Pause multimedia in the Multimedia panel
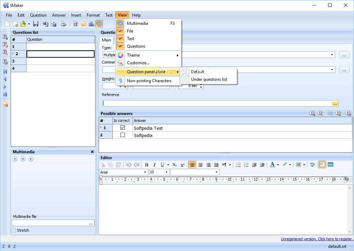The width and height of the screenshot is (354, 251). point(23,159)
